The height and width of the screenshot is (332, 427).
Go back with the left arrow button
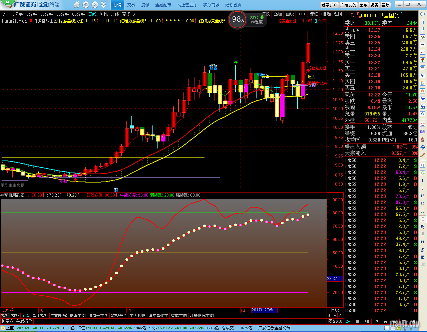(86, 5)
